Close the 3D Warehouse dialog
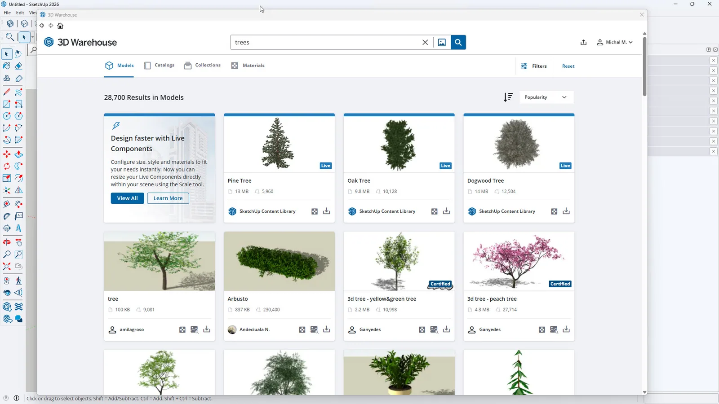This screenshot has height=404, width=719. (642, 15)
